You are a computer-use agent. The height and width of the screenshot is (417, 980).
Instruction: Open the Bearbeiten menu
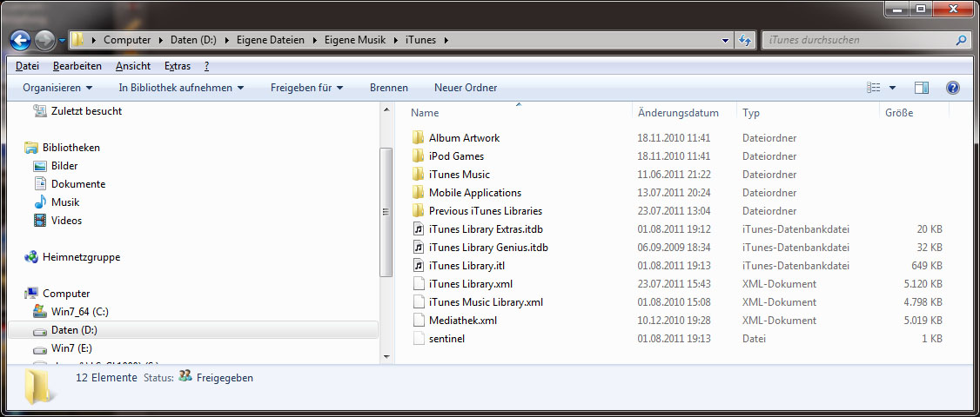(77, 65)
